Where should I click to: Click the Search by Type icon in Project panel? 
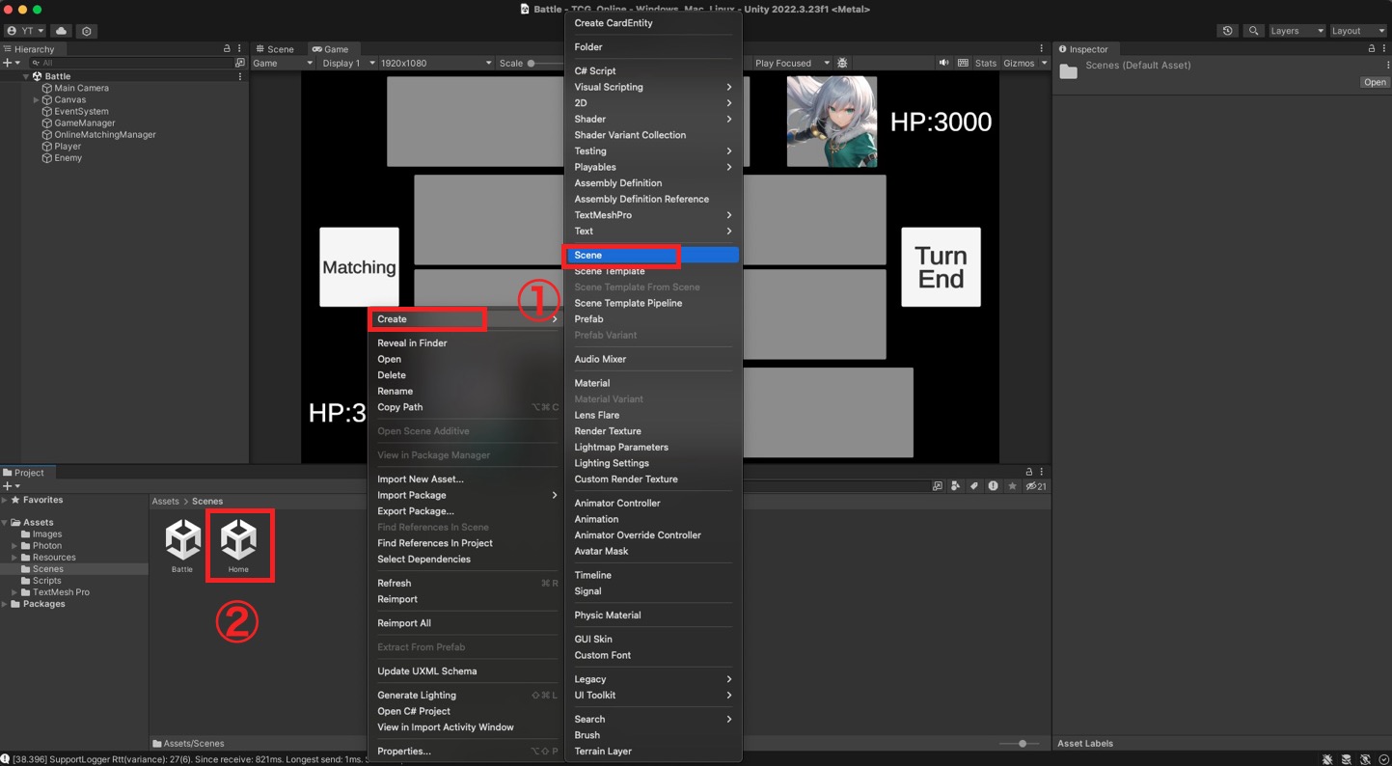pos(955,486)
